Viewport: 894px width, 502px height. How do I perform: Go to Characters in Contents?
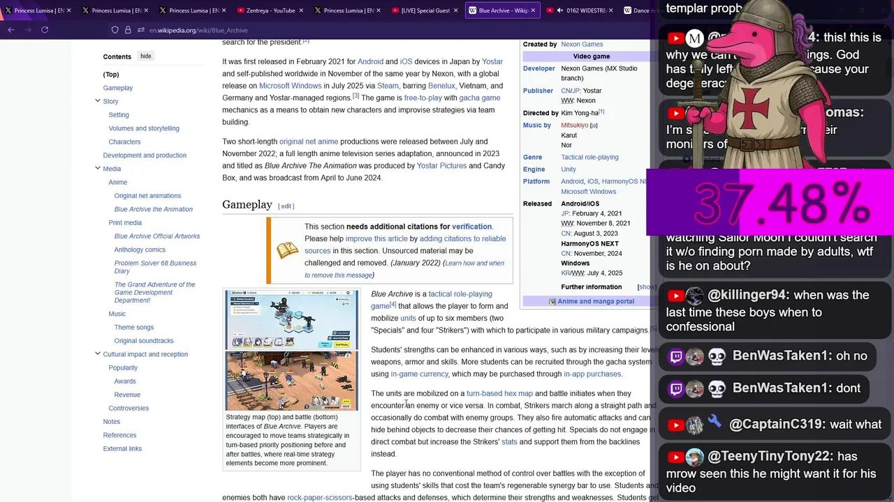click(x=124, y=142)
